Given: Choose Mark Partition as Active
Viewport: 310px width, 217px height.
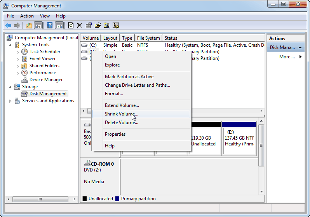Looking at the screenshot, I should (141, 77).
